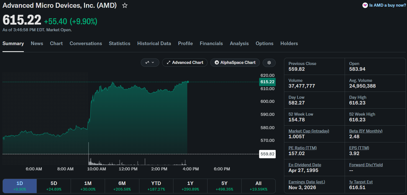Open chart settings gear icon
Image resolution: width=407 pixels, height=195 pixels.
pos(269,63)
